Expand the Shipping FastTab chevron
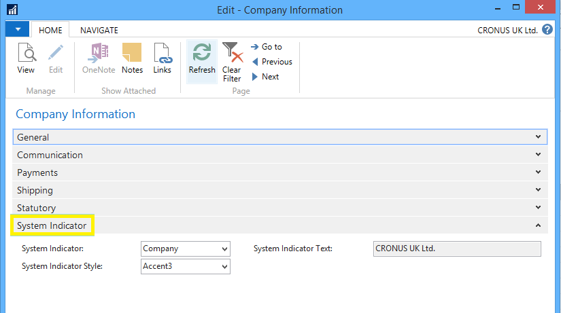The height and width of the screenshot is (313, 561). point(538,189)
